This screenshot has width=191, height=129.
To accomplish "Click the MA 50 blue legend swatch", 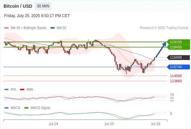I will point(53,28).
